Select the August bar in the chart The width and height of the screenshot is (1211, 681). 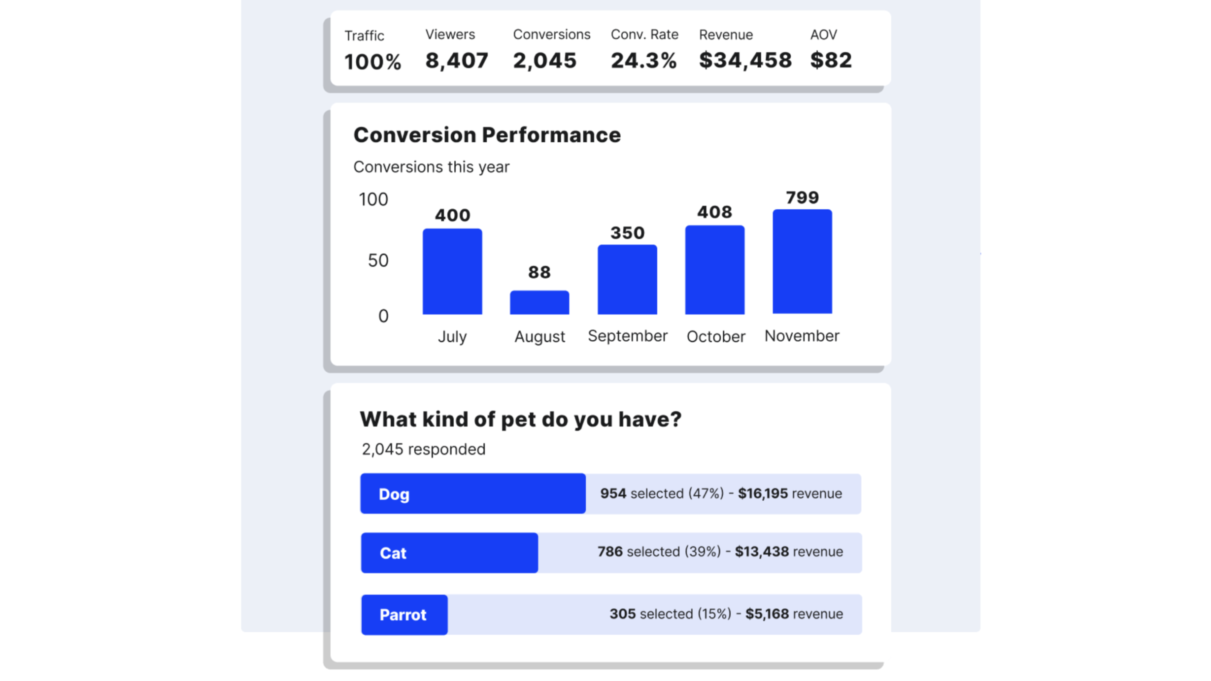[539, 302]
